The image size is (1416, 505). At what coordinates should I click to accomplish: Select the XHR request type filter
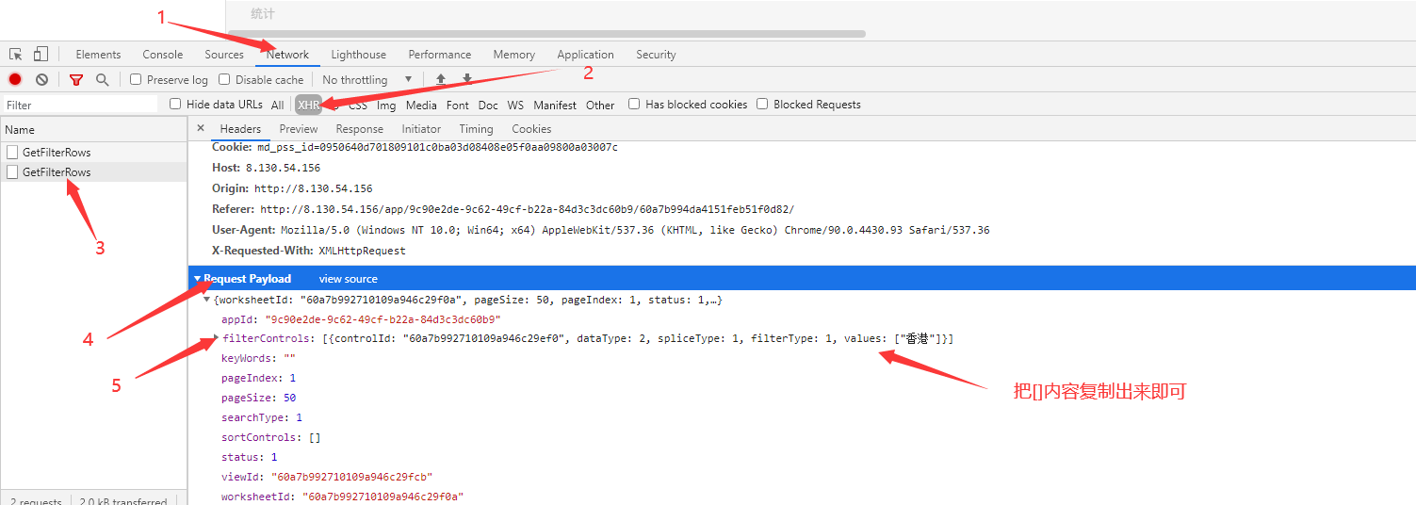pyautogui.click(x=308, y=106)
